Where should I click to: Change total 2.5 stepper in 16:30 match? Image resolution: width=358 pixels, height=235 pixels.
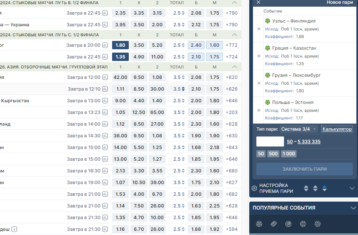[x=183, y=171]
